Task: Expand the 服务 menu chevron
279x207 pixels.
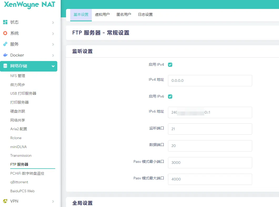Action: [x=53, y=44]
